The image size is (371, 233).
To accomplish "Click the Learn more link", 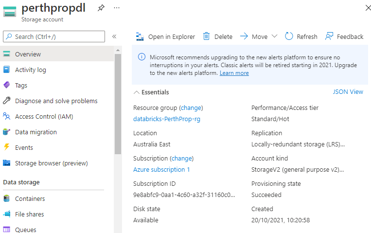I will (234, 73).
